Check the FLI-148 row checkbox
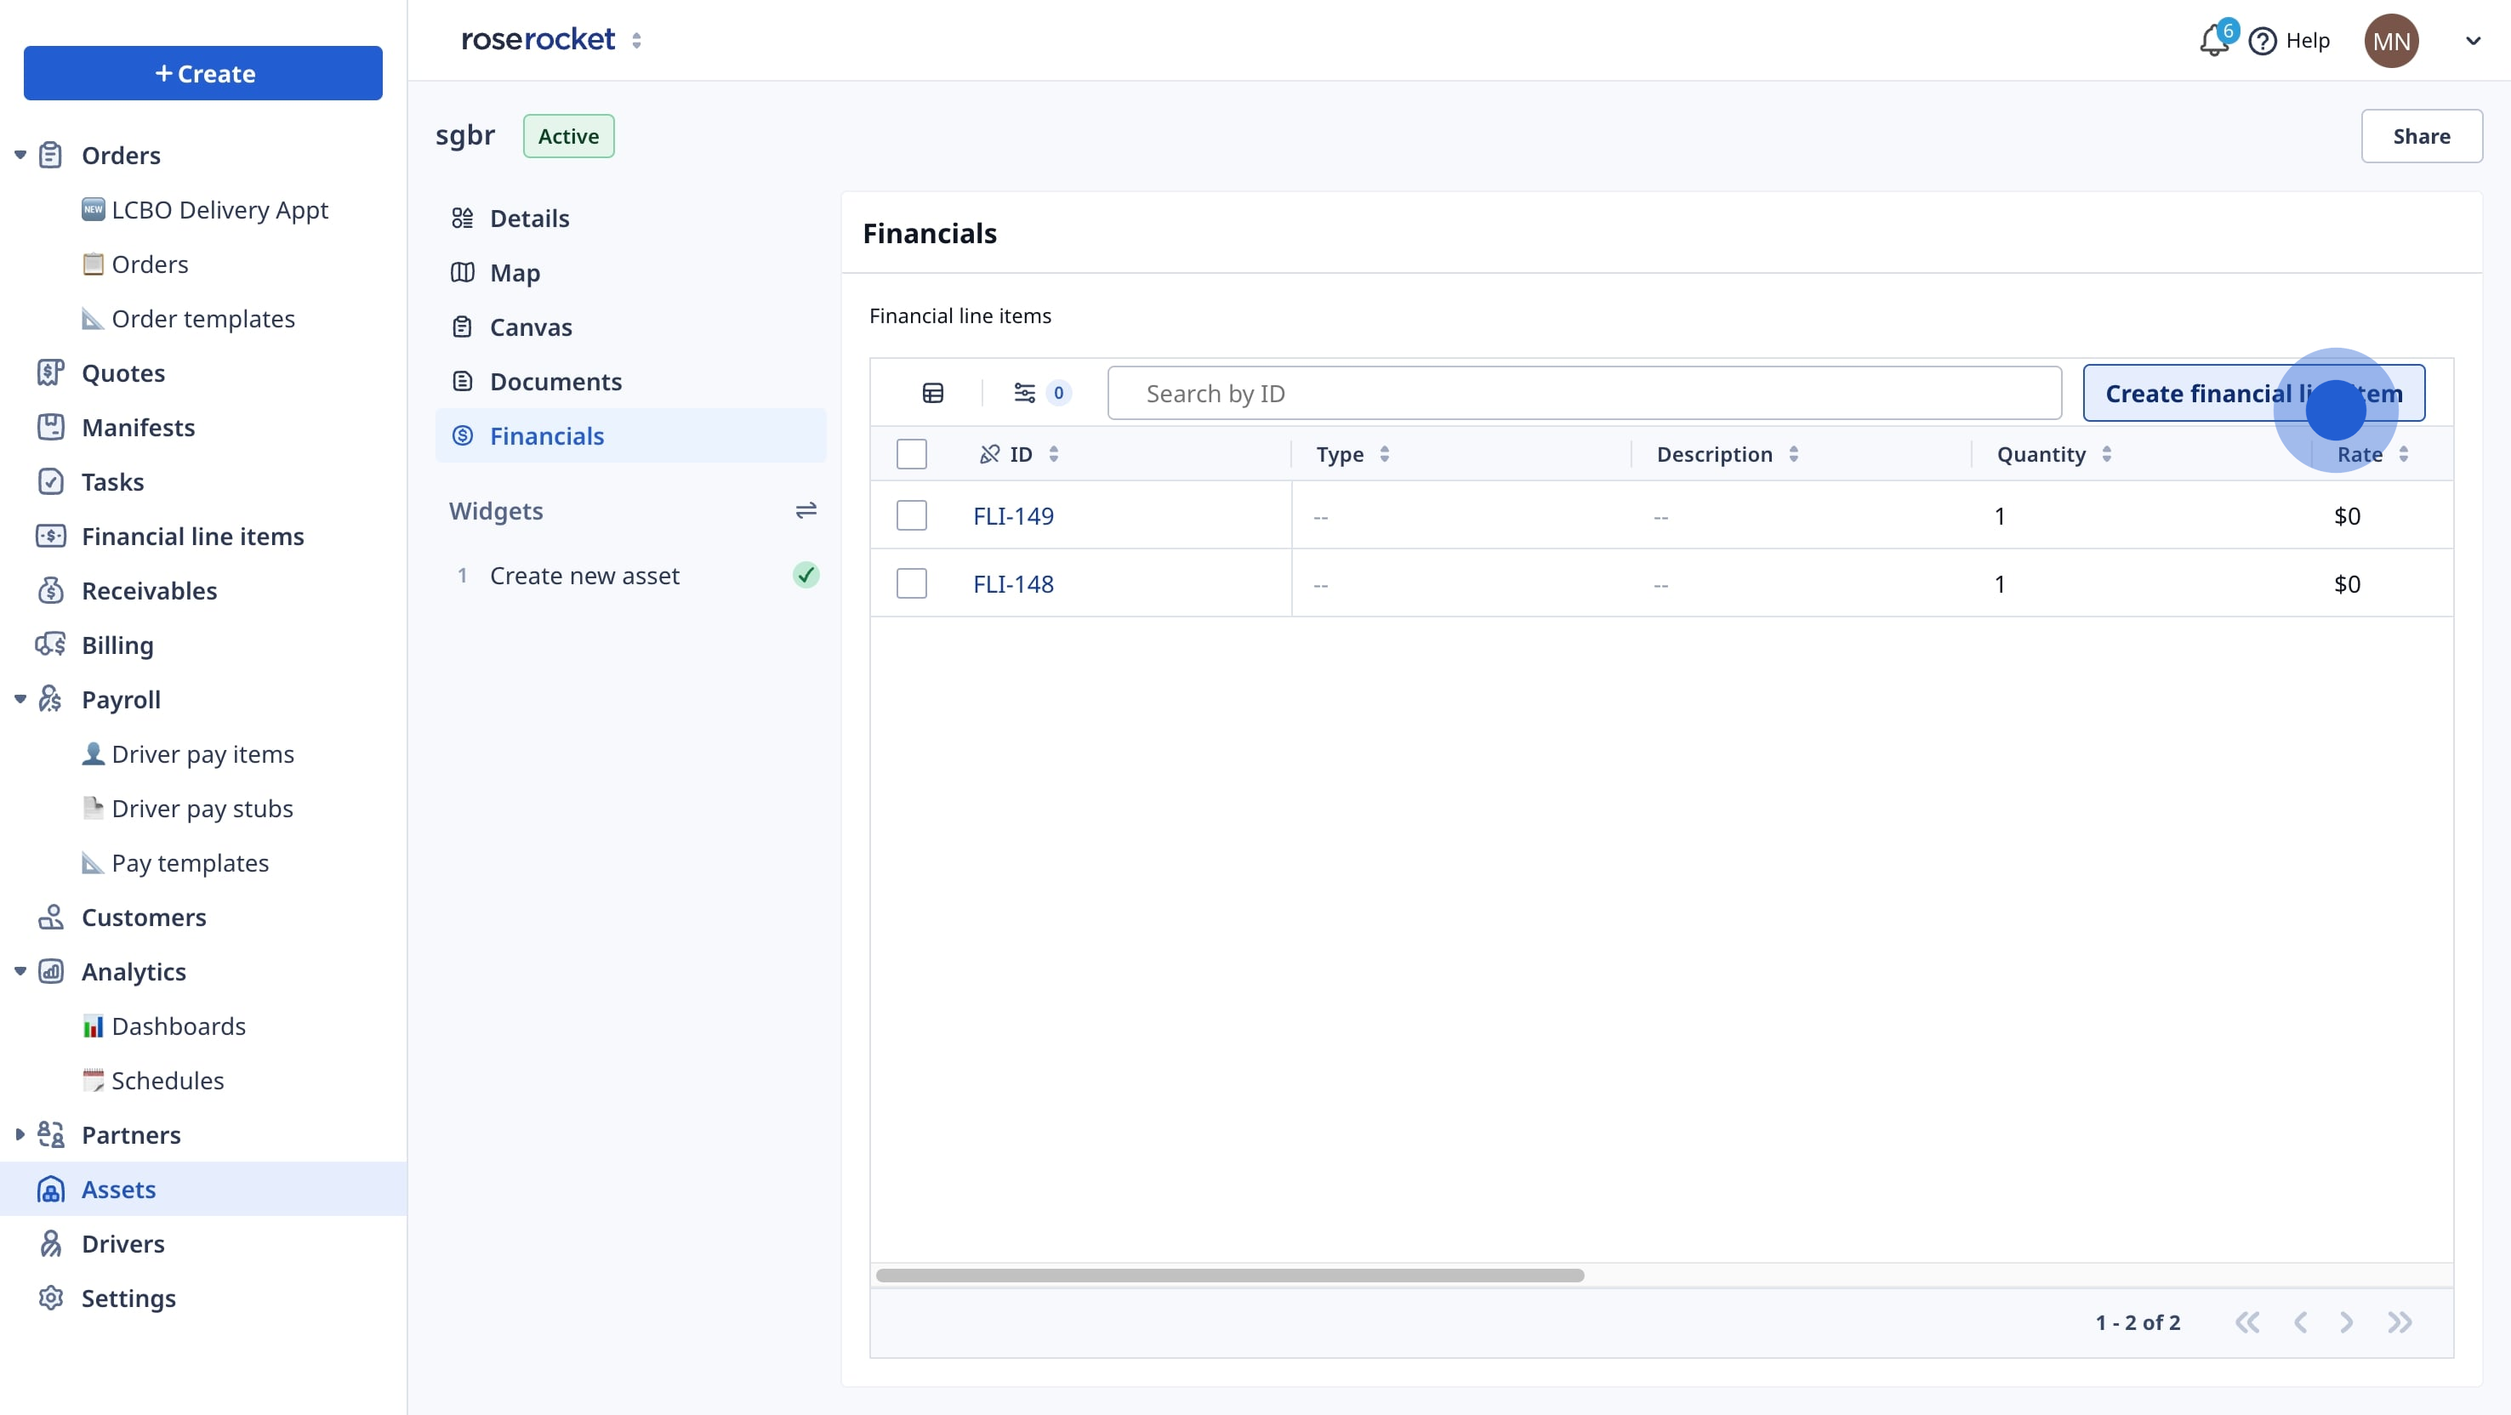This screenshot has height=1415, width=2511. 911,582
